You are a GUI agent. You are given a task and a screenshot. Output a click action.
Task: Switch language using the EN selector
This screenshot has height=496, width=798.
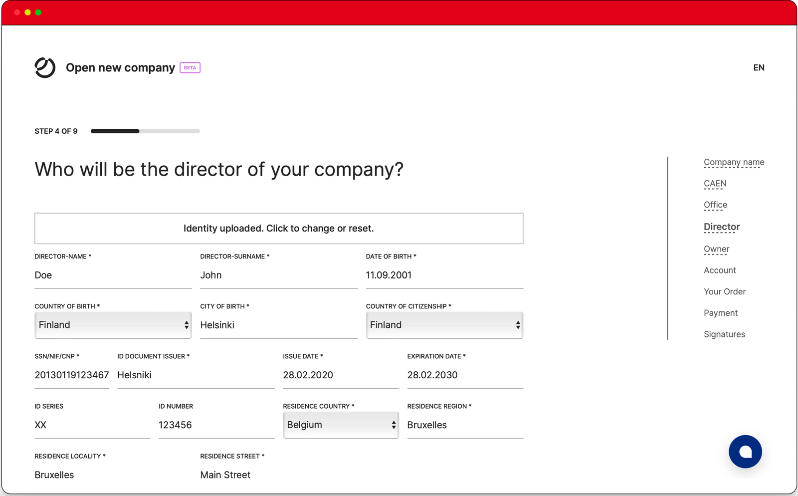(759, 68)
